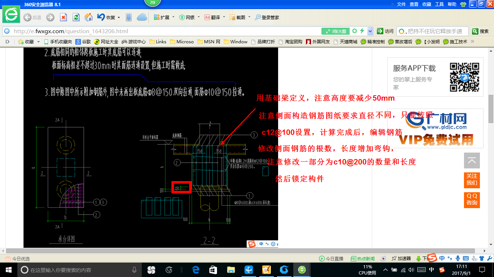Image resolution: width=494 pixels, height=277 pixels.
Task: Go back with the 后退 button
Action: click(32, 17)
